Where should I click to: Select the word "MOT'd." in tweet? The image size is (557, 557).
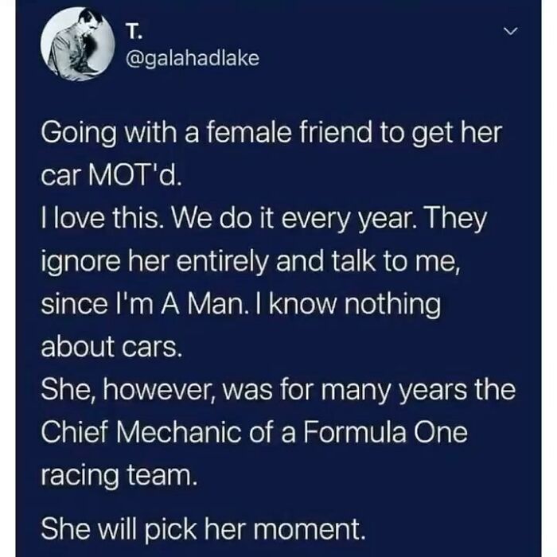135,176
